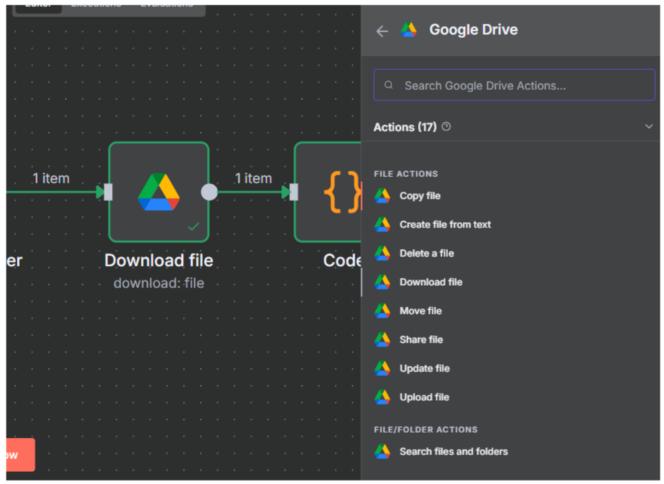Select the Copy file Google Drive action
The width and height of the screenshot is (664, 484).
tap(420, 195)
